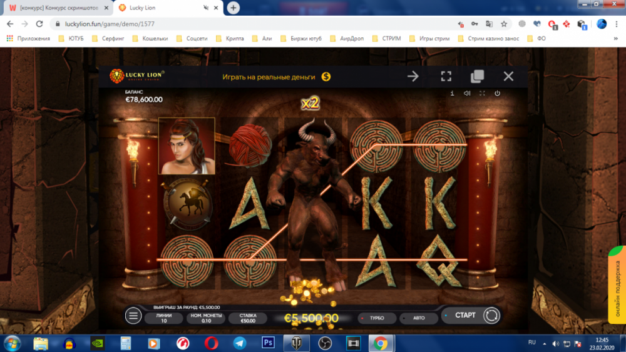Expand game using the fullscreen bracket icon
This screenshot has width=626, height=352.
pyautogui.click(x=446, y=76)
